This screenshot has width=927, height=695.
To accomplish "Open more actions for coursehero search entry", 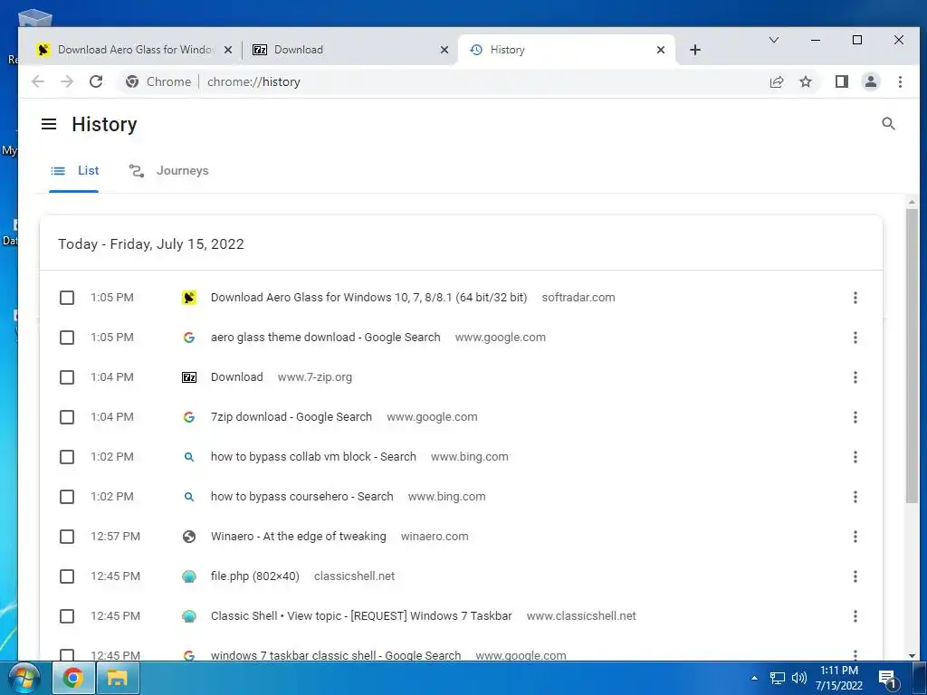I will (855, 497).
